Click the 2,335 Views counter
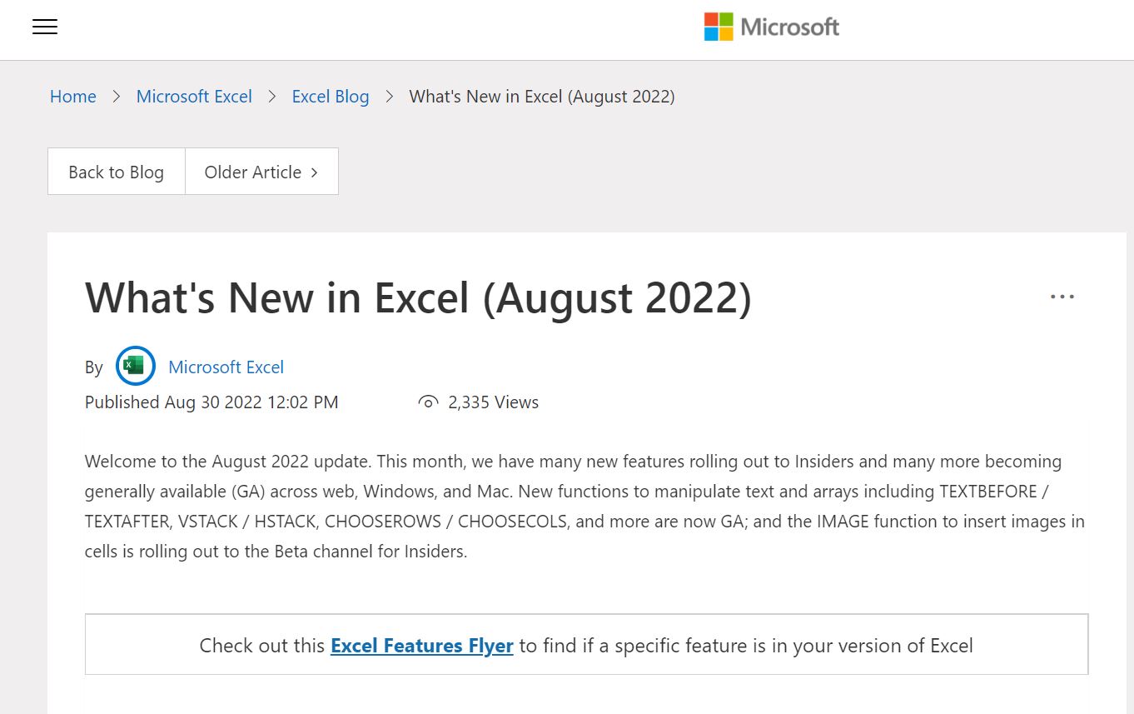1134x714 pixels. click(493, 402)
